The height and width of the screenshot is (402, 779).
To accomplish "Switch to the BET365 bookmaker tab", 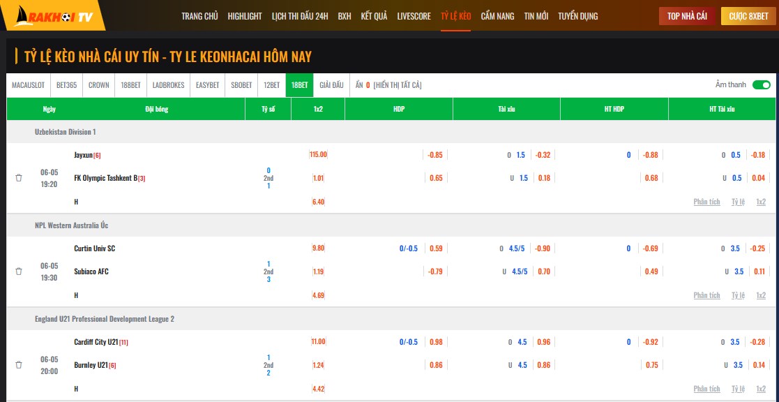I will click(x=66, y=85).
